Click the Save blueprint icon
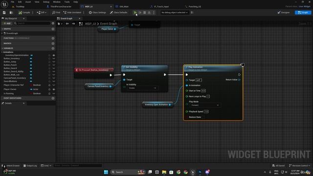 tap(4, 13)
